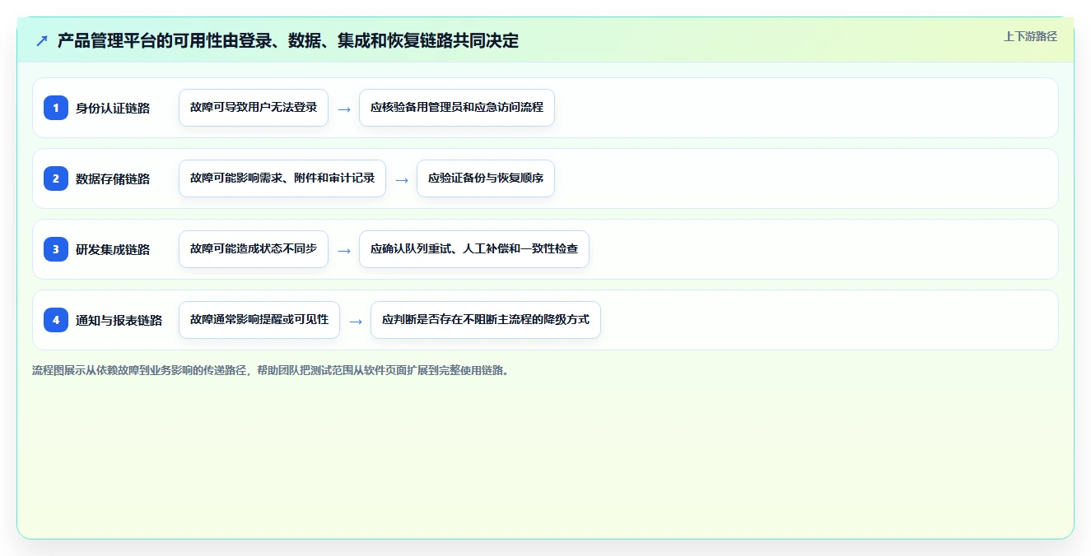
Task: Select the 通知与报表链路 row label
Action: coord(119,320)
